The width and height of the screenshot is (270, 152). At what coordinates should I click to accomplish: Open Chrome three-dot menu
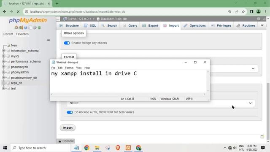pos(265,12)
